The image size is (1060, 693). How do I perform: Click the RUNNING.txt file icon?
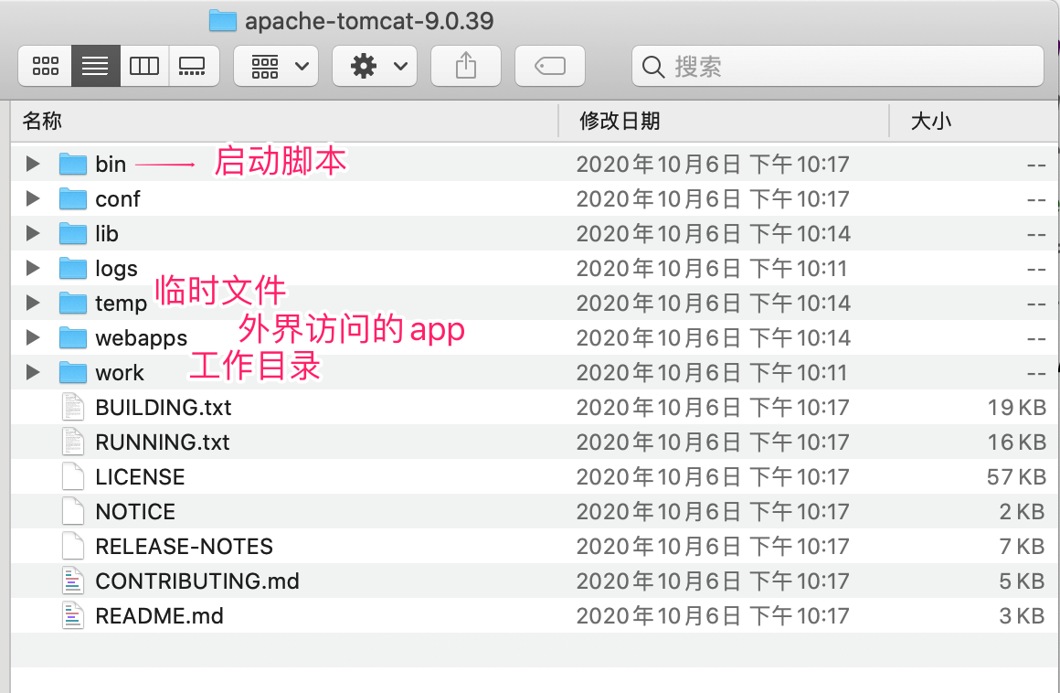click(x=73, y=442)
